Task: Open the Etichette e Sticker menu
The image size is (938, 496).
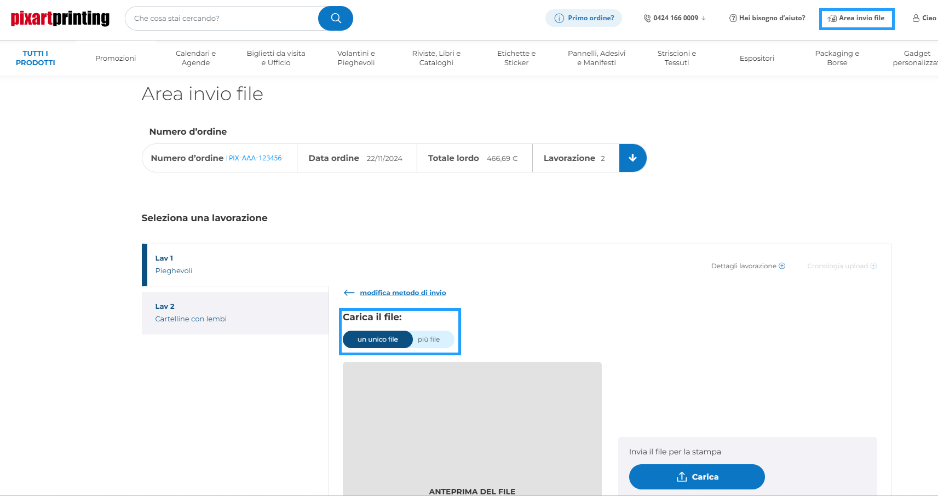Action: click(516, 58)
